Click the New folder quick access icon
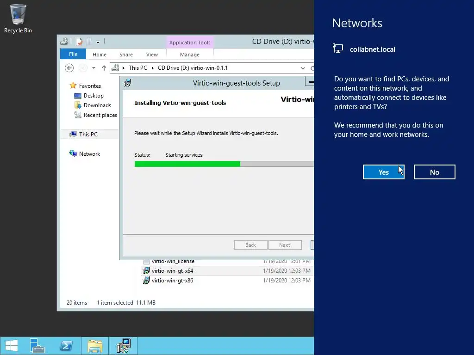This screenshot has height=355, width=474. coord(89,42)
